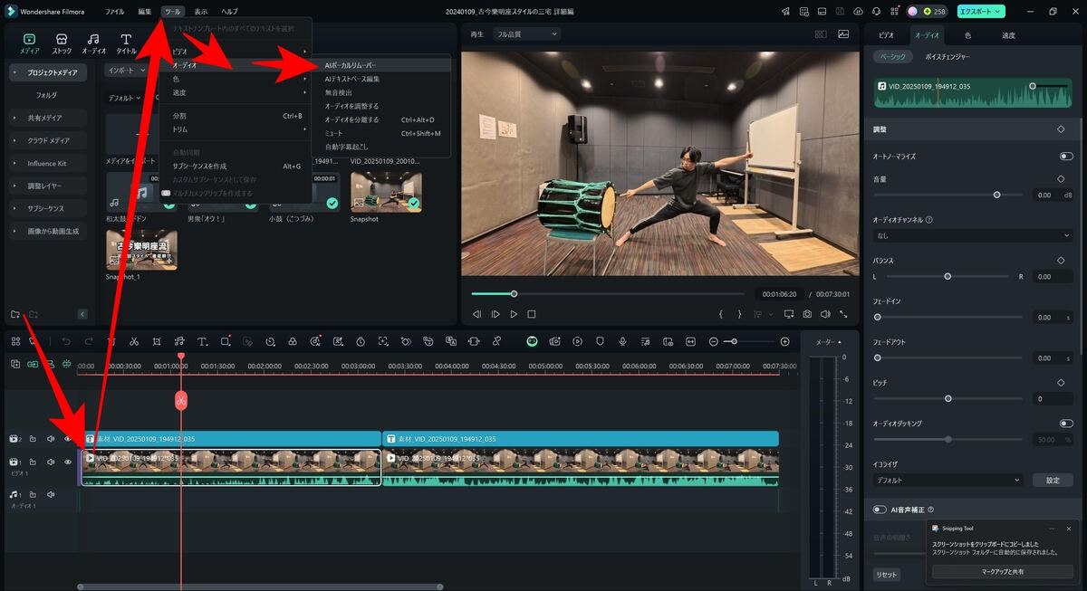The image size is (1087, 591).
Task: Click the エクスポート export button
Action: point(980,11)
